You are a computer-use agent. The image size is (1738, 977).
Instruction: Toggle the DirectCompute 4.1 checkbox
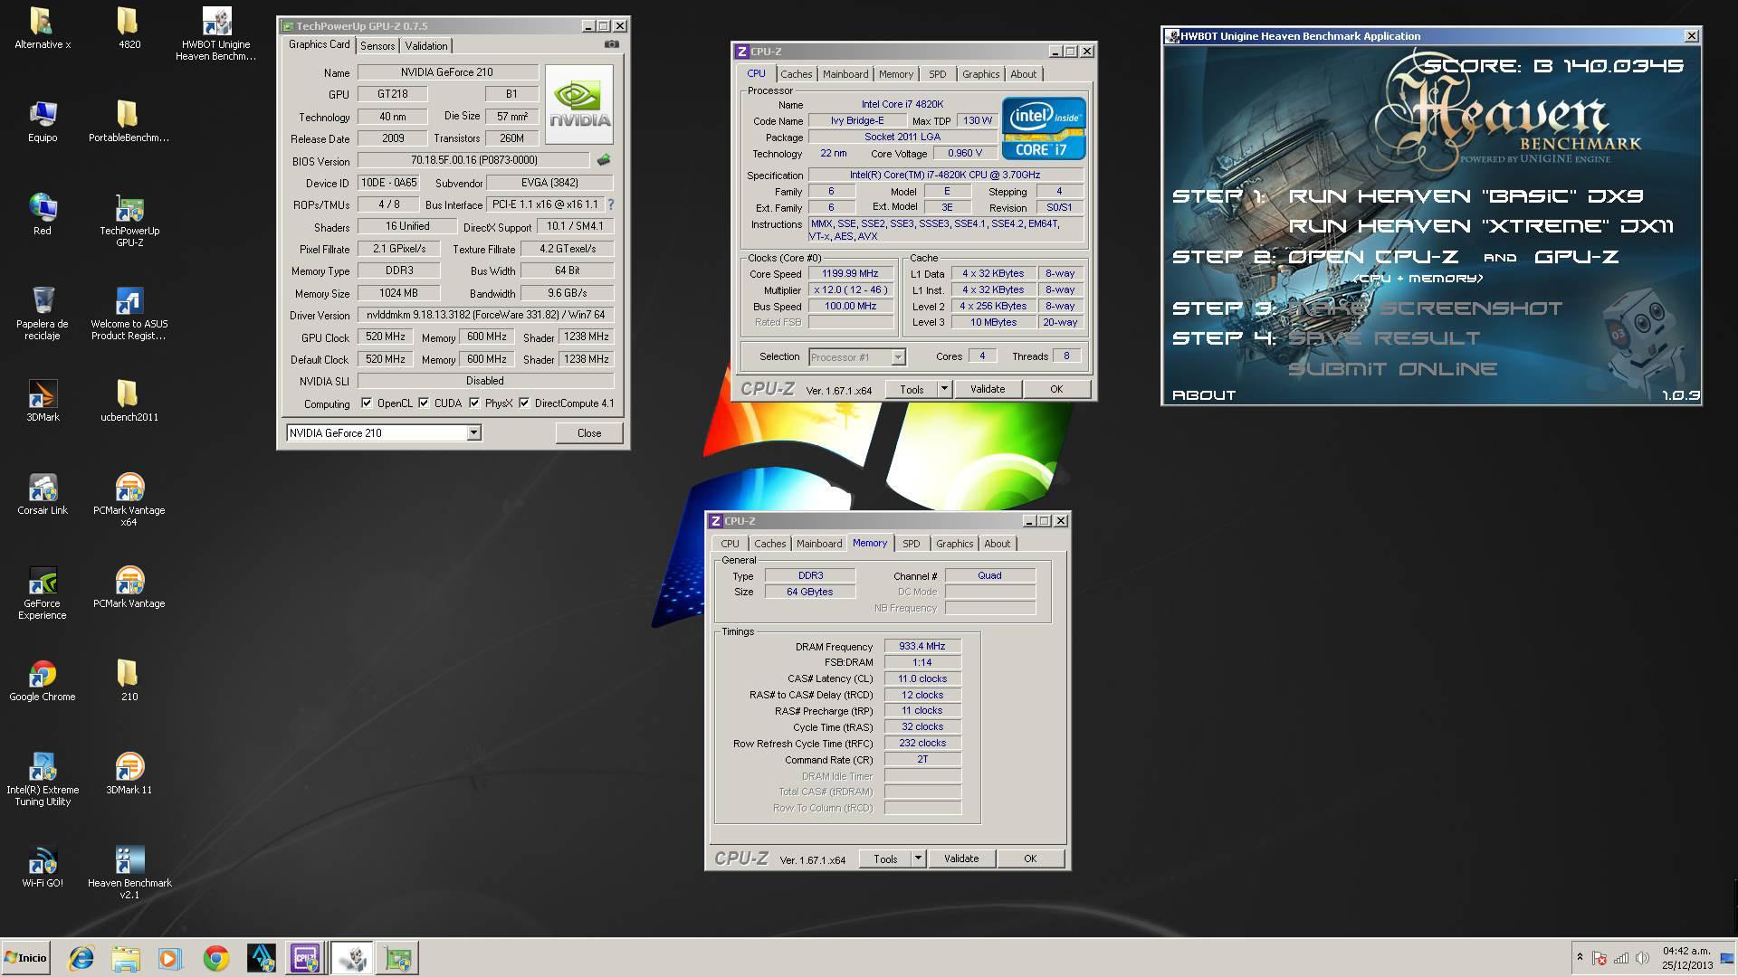pos(524,403)
